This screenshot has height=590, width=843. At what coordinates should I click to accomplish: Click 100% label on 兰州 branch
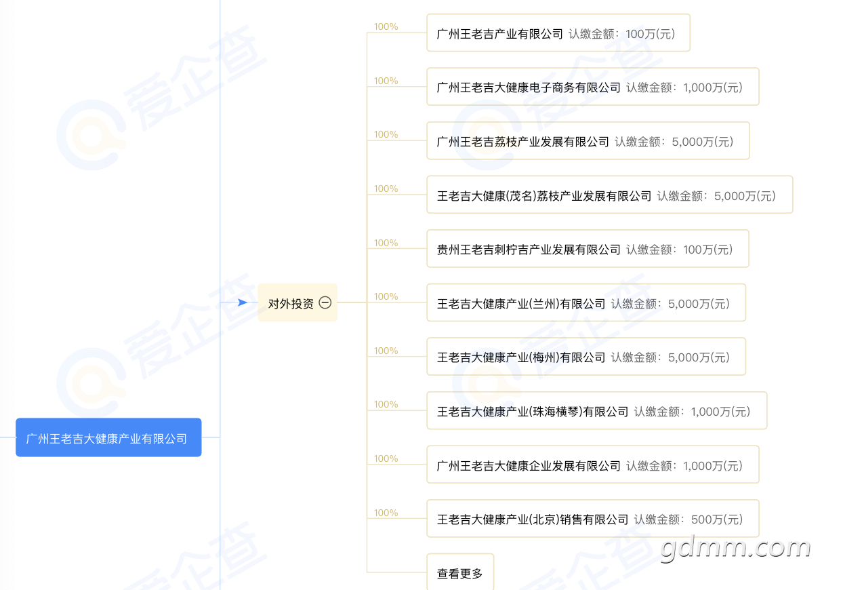point(386,296)
